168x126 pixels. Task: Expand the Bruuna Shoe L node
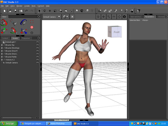tap(2, 54)
